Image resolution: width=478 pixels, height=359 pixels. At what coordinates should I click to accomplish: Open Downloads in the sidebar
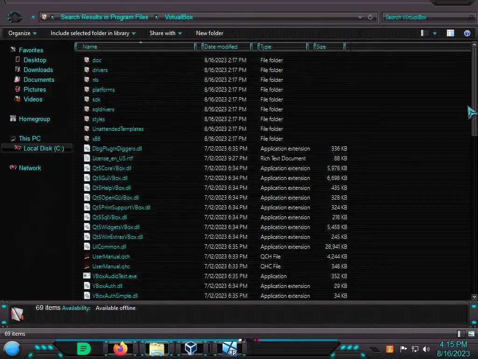38,70
